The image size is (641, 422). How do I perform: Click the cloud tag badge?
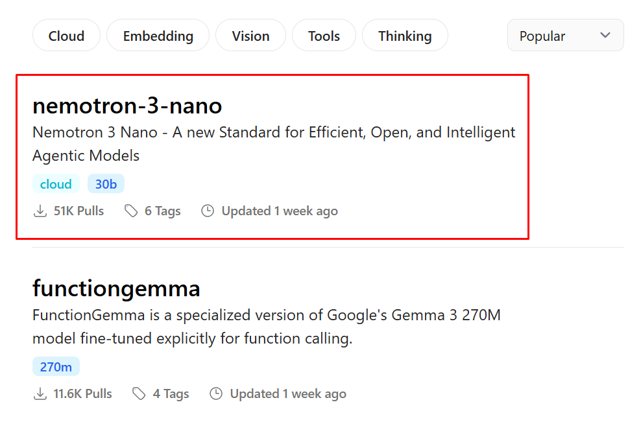(56, 184)
